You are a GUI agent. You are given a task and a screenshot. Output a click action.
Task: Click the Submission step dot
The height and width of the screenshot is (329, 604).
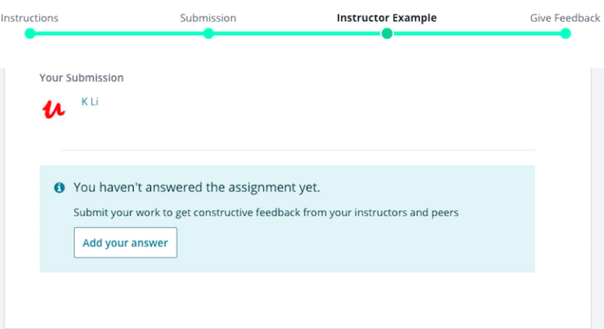point(208,34)
